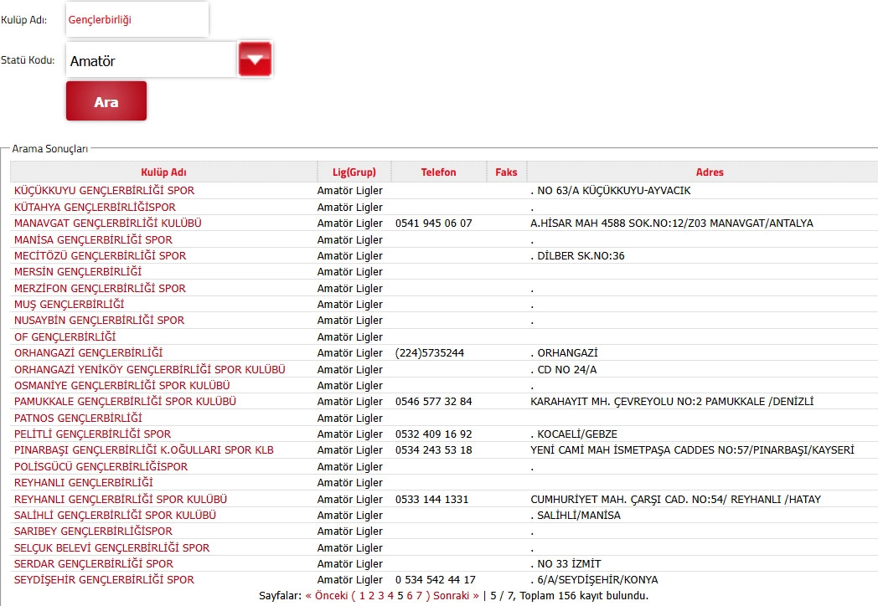Jump to page 1 of results
This screenshot has height=606, width=878.
point(360,596)
